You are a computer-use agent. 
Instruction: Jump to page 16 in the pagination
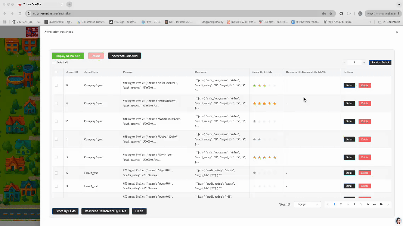click(x=381, y=204)
